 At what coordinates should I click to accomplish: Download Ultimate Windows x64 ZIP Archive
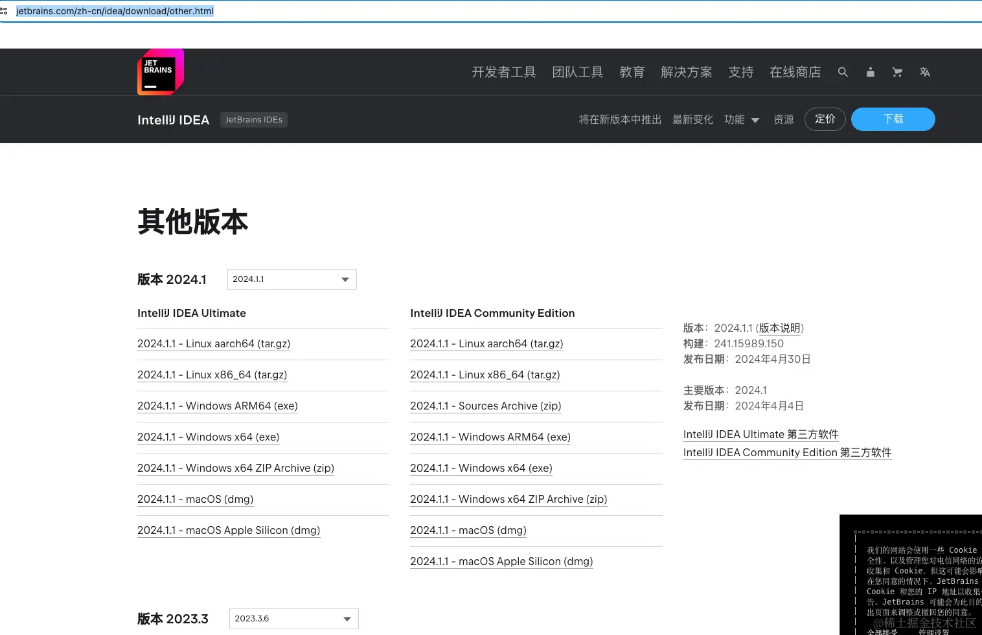click(236, 468)
